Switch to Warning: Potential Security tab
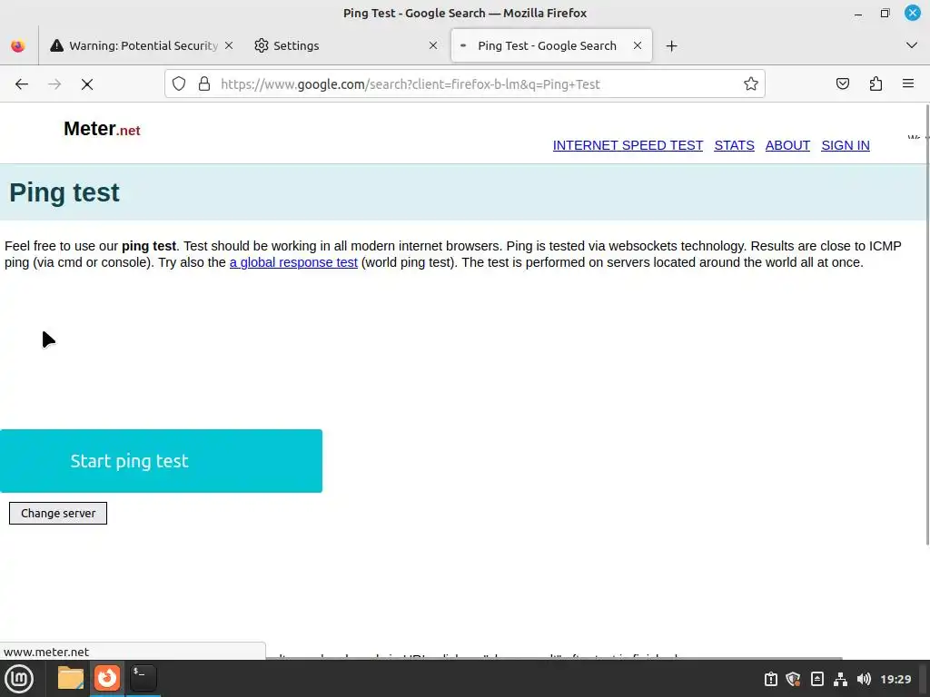 (141, 45)
